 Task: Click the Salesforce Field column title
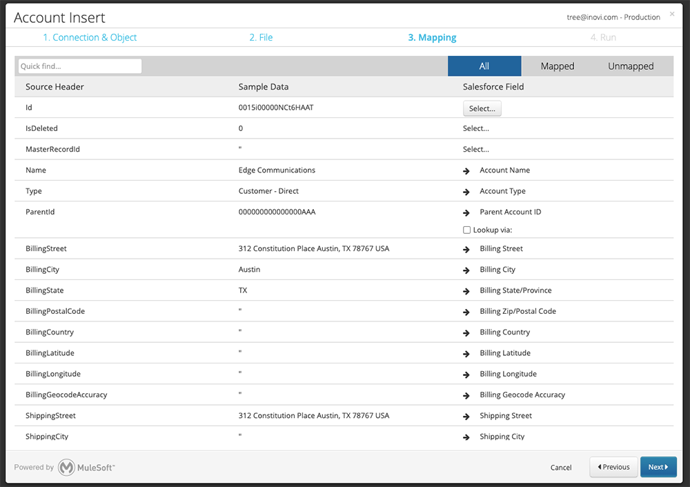click(493, 87)
